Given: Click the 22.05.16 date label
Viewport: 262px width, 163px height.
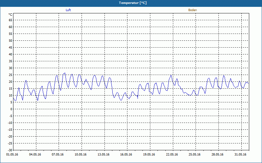Looking at the screenshot, I should pos(172,155).
